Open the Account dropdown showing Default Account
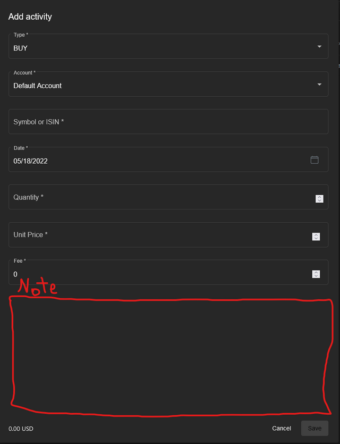Image resolution: width=340 pixels, height=444 pixels. click(x=168, y=84)
